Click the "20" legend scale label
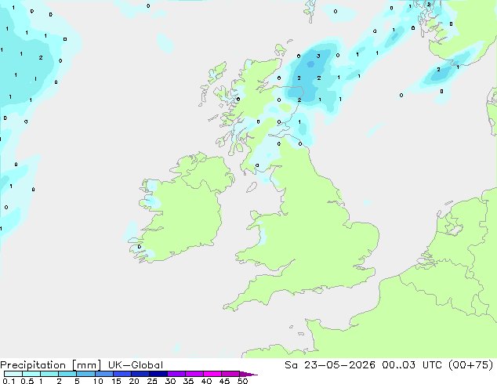Screen dimensions: 497x384 134,381
